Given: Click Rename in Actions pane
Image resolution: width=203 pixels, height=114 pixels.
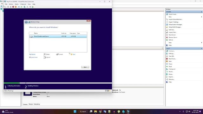Looking at the screenshot, I should [171, 79].
